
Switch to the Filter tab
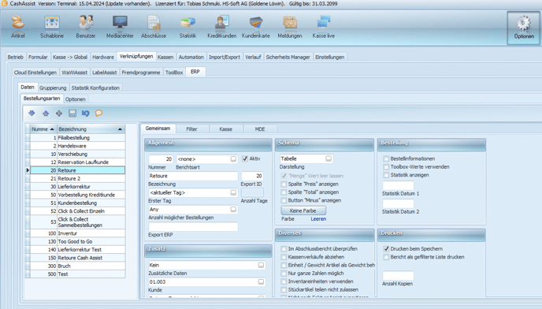tap(192, 129)
